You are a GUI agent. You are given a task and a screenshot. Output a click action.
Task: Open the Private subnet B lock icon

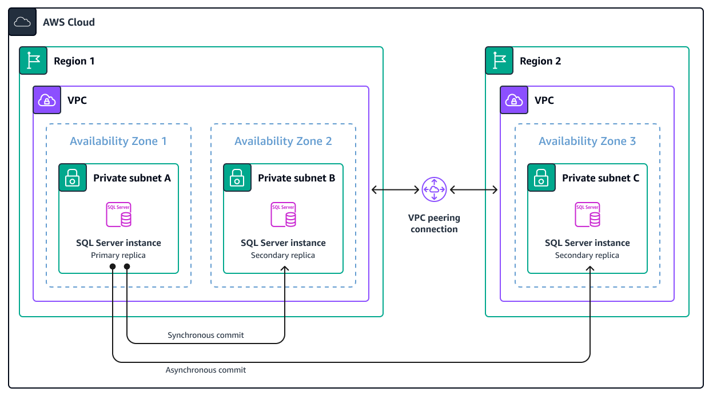(237, 177)
